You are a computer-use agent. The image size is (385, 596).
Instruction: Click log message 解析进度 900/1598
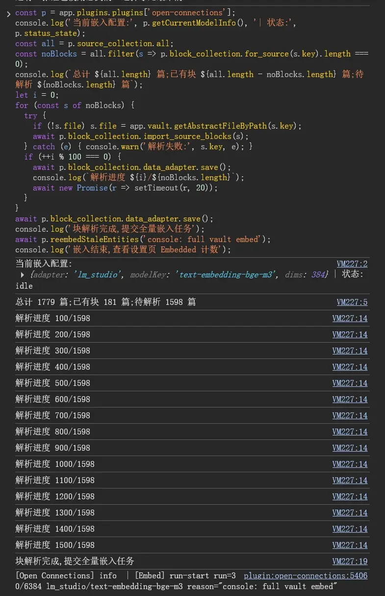52,448
